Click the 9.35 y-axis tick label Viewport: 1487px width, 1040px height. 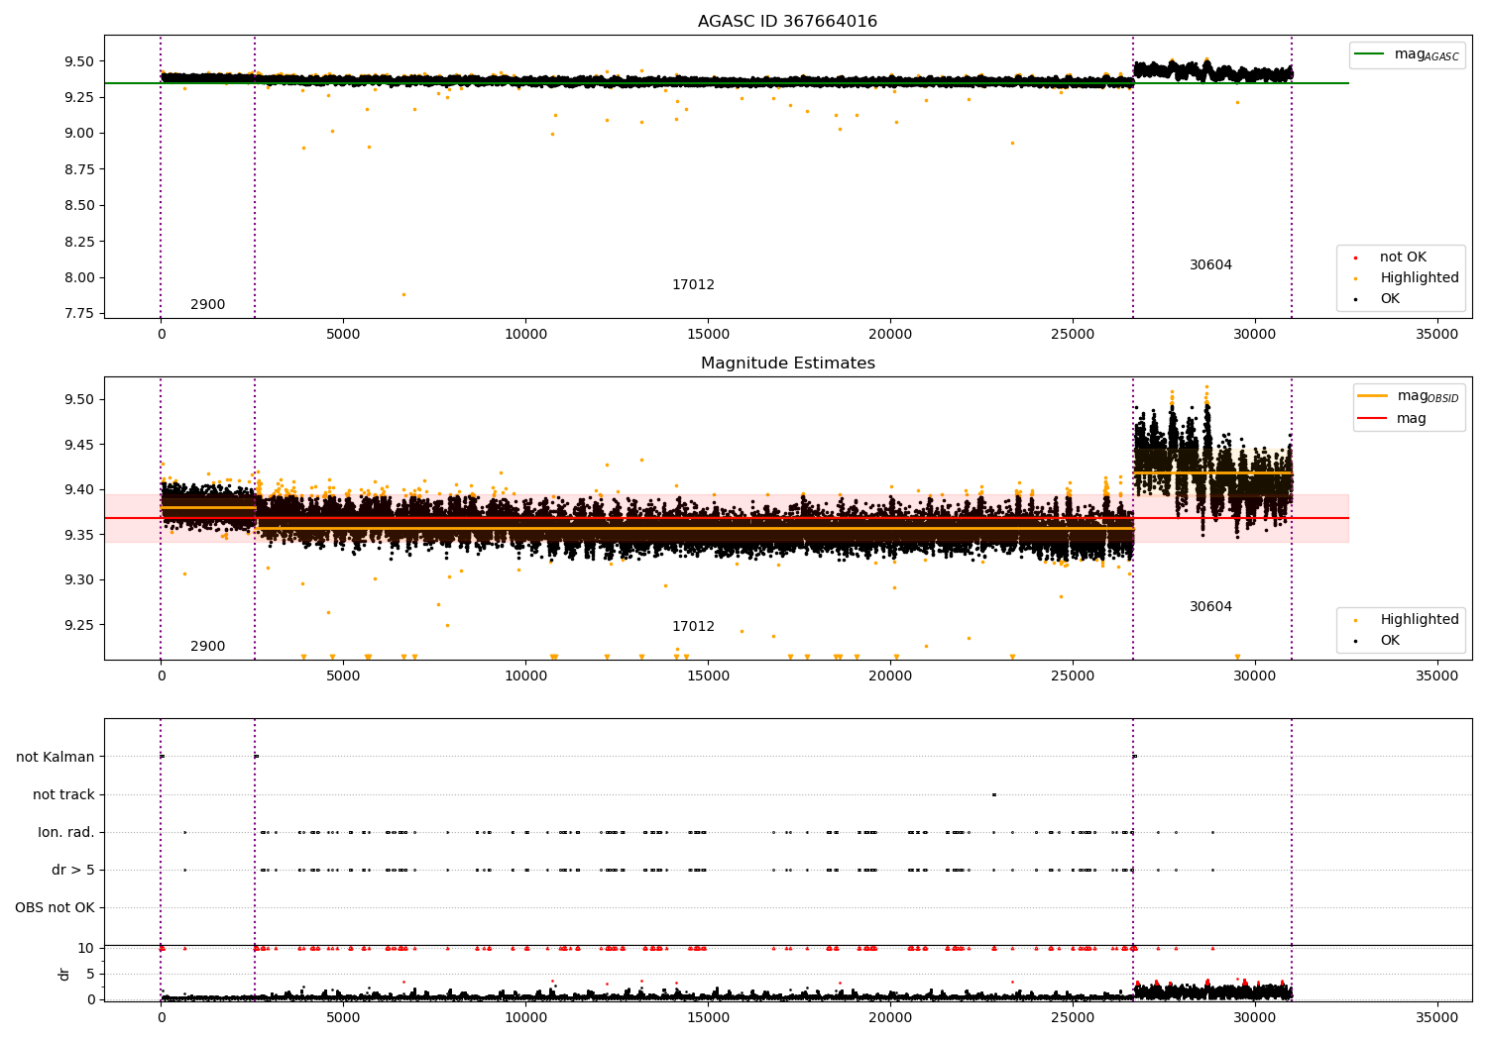[78, 536]
